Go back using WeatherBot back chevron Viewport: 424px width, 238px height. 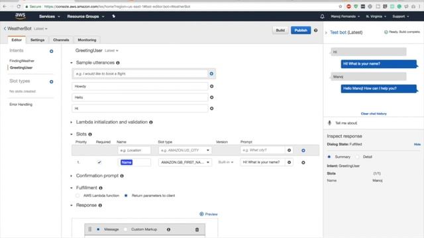coord(5,28)
